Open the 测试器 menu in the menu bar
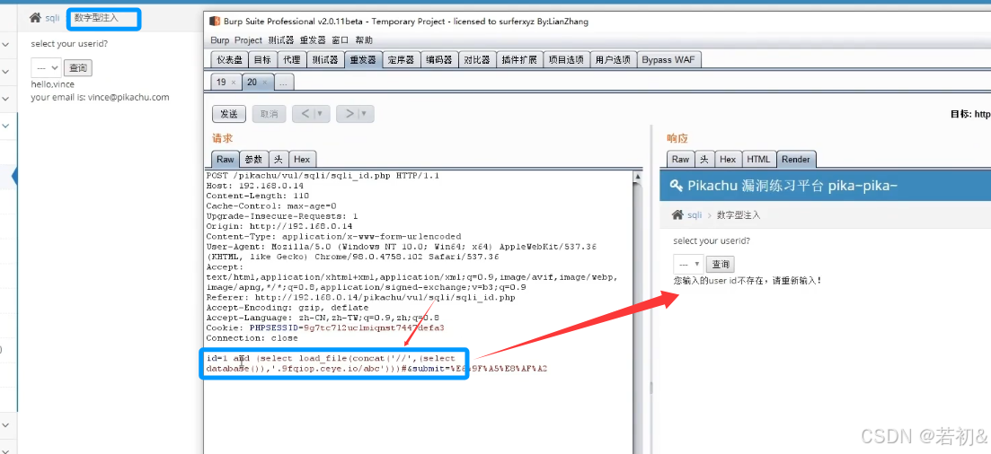The height and width of the screenshot is (454, 991). pos(281,39)
